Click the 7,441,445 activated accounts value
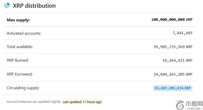Screen dimensions: 203x110 [x=182, y=33]
